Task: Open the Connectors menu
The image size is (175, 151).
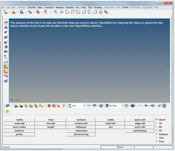Action: 49,7
